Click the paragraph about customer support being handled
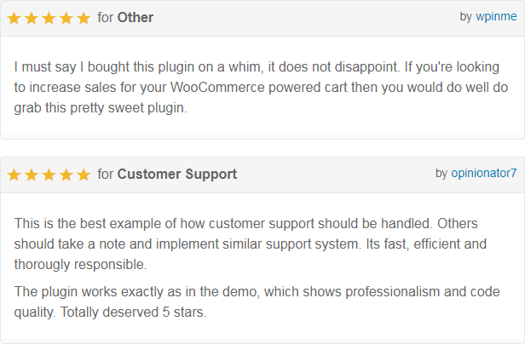This screenshot has height=344, width=525. [x=251, y=244]
